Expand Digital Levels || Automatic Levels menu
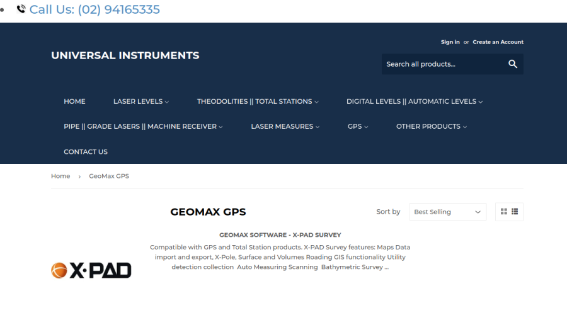Image resolution: width=567 pixels, height=318 pixels. coord(415,102)
